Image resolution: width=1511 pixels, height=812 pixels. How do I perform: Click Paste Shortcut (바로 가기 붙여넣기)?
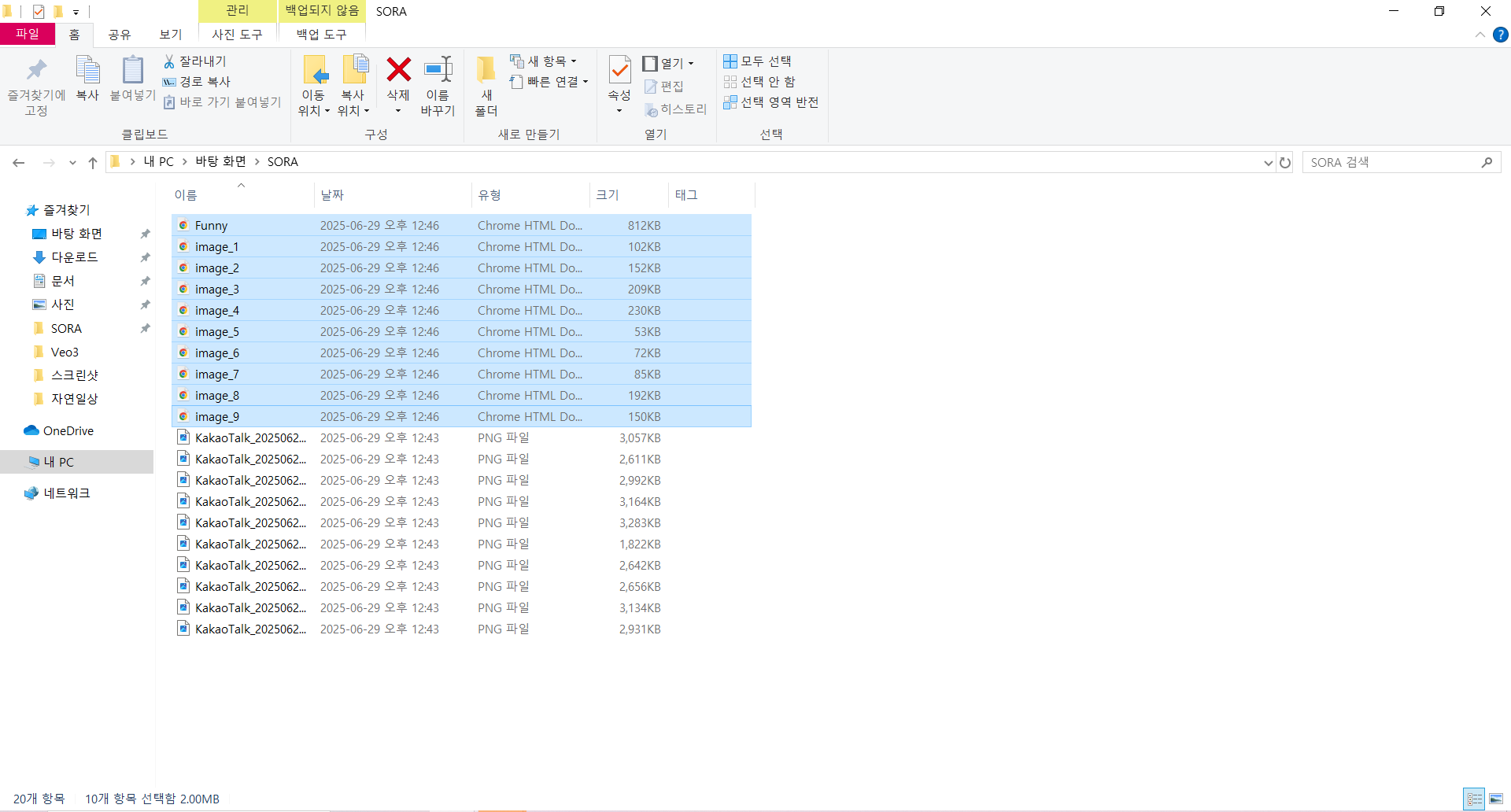(222, 101)
